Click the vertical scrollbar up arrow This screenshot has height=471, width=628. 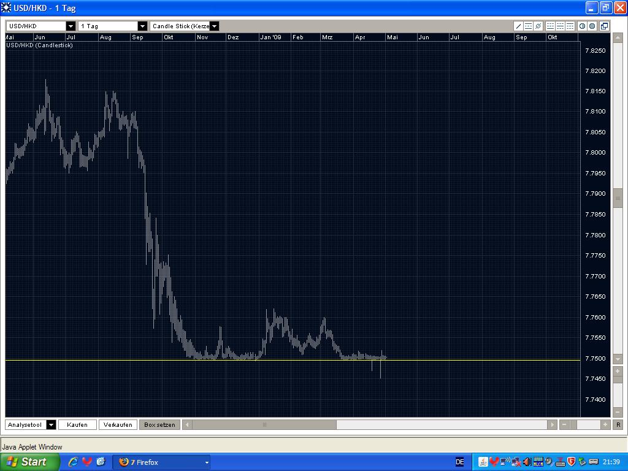coord(618,37)
